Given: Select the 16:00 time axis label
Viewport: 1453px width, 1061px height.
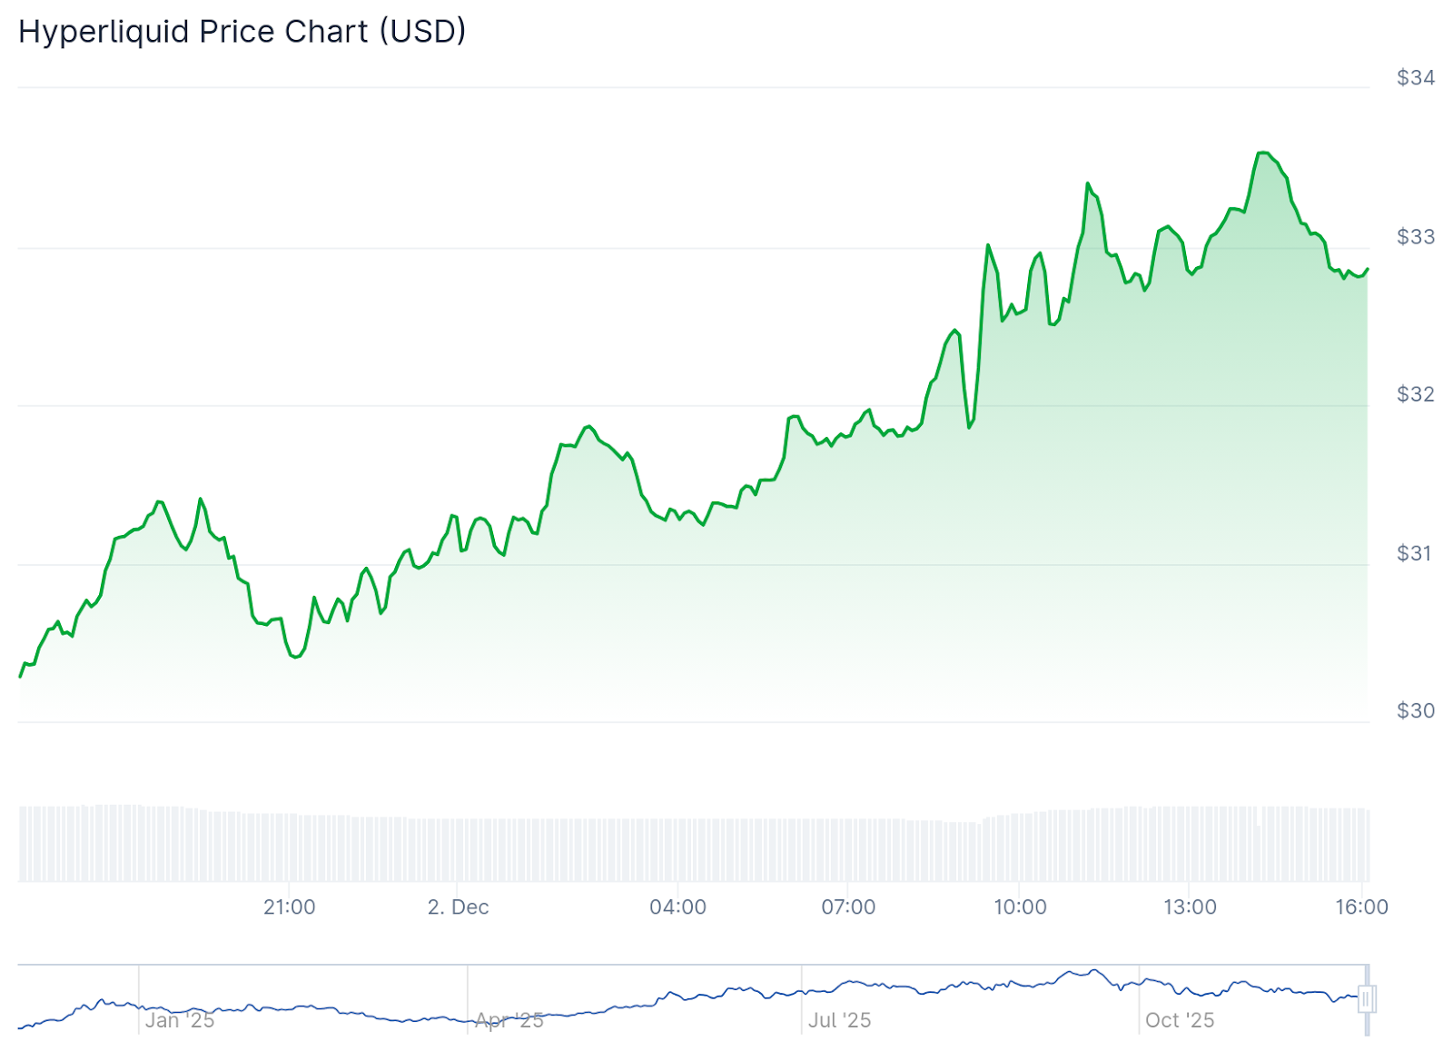Looking at the screenshot, I should (x=1361, y=907).
